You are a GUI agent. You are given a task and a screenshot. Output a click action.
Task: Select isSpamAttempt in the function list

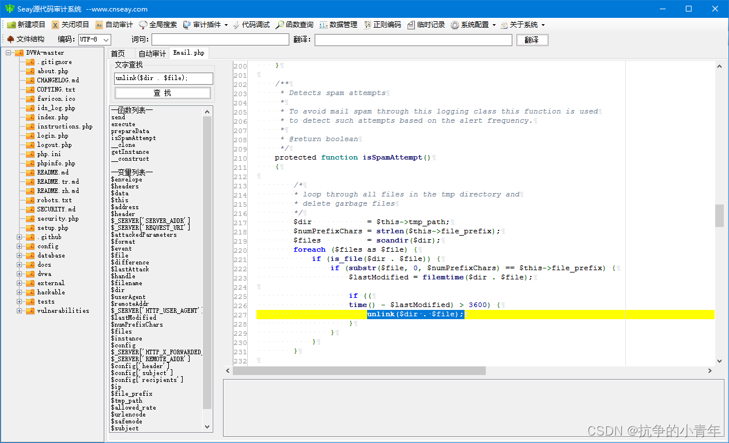(134, 138)
